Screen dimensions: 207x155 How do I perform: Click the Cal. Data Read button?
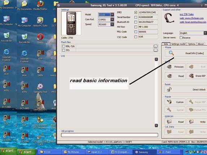pos(175,132)
